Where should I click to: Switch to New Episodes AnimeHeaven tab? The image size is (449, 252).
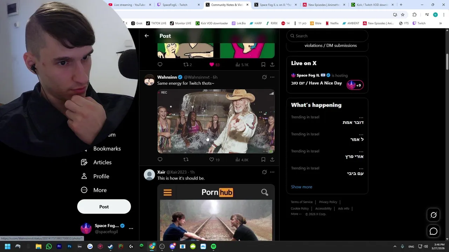pyautogui.click(x=323, y=5)
